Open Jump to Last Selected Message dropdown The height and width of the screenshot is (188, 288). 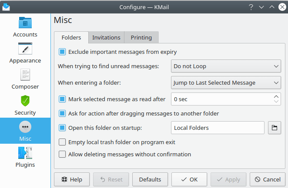coord(226,82)
